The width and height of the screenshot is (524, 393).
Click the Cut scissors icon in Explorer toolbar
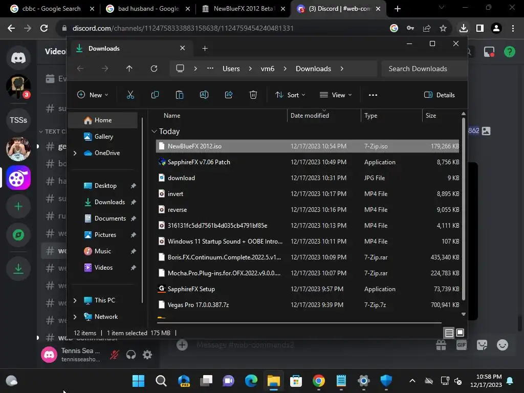pyautogui.click(x=130, y=95)
